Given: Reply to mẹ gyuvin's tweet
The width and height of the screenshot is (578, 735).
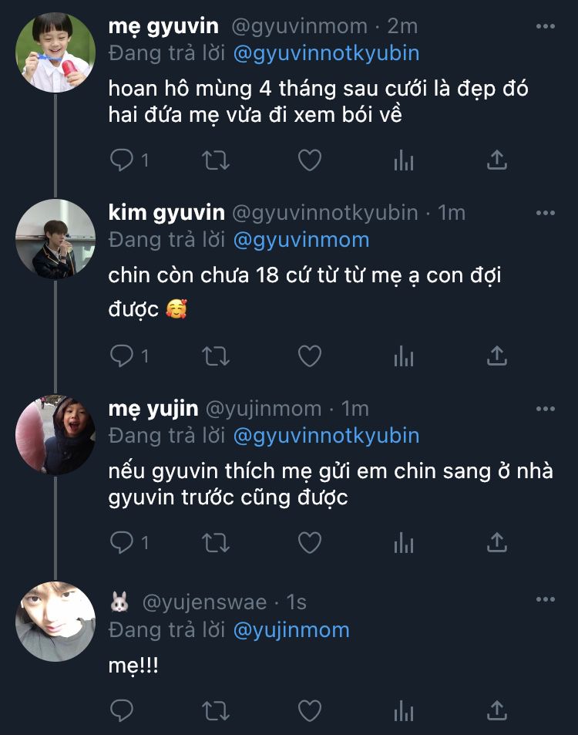Looking at the screenshot, I should 122,160.
